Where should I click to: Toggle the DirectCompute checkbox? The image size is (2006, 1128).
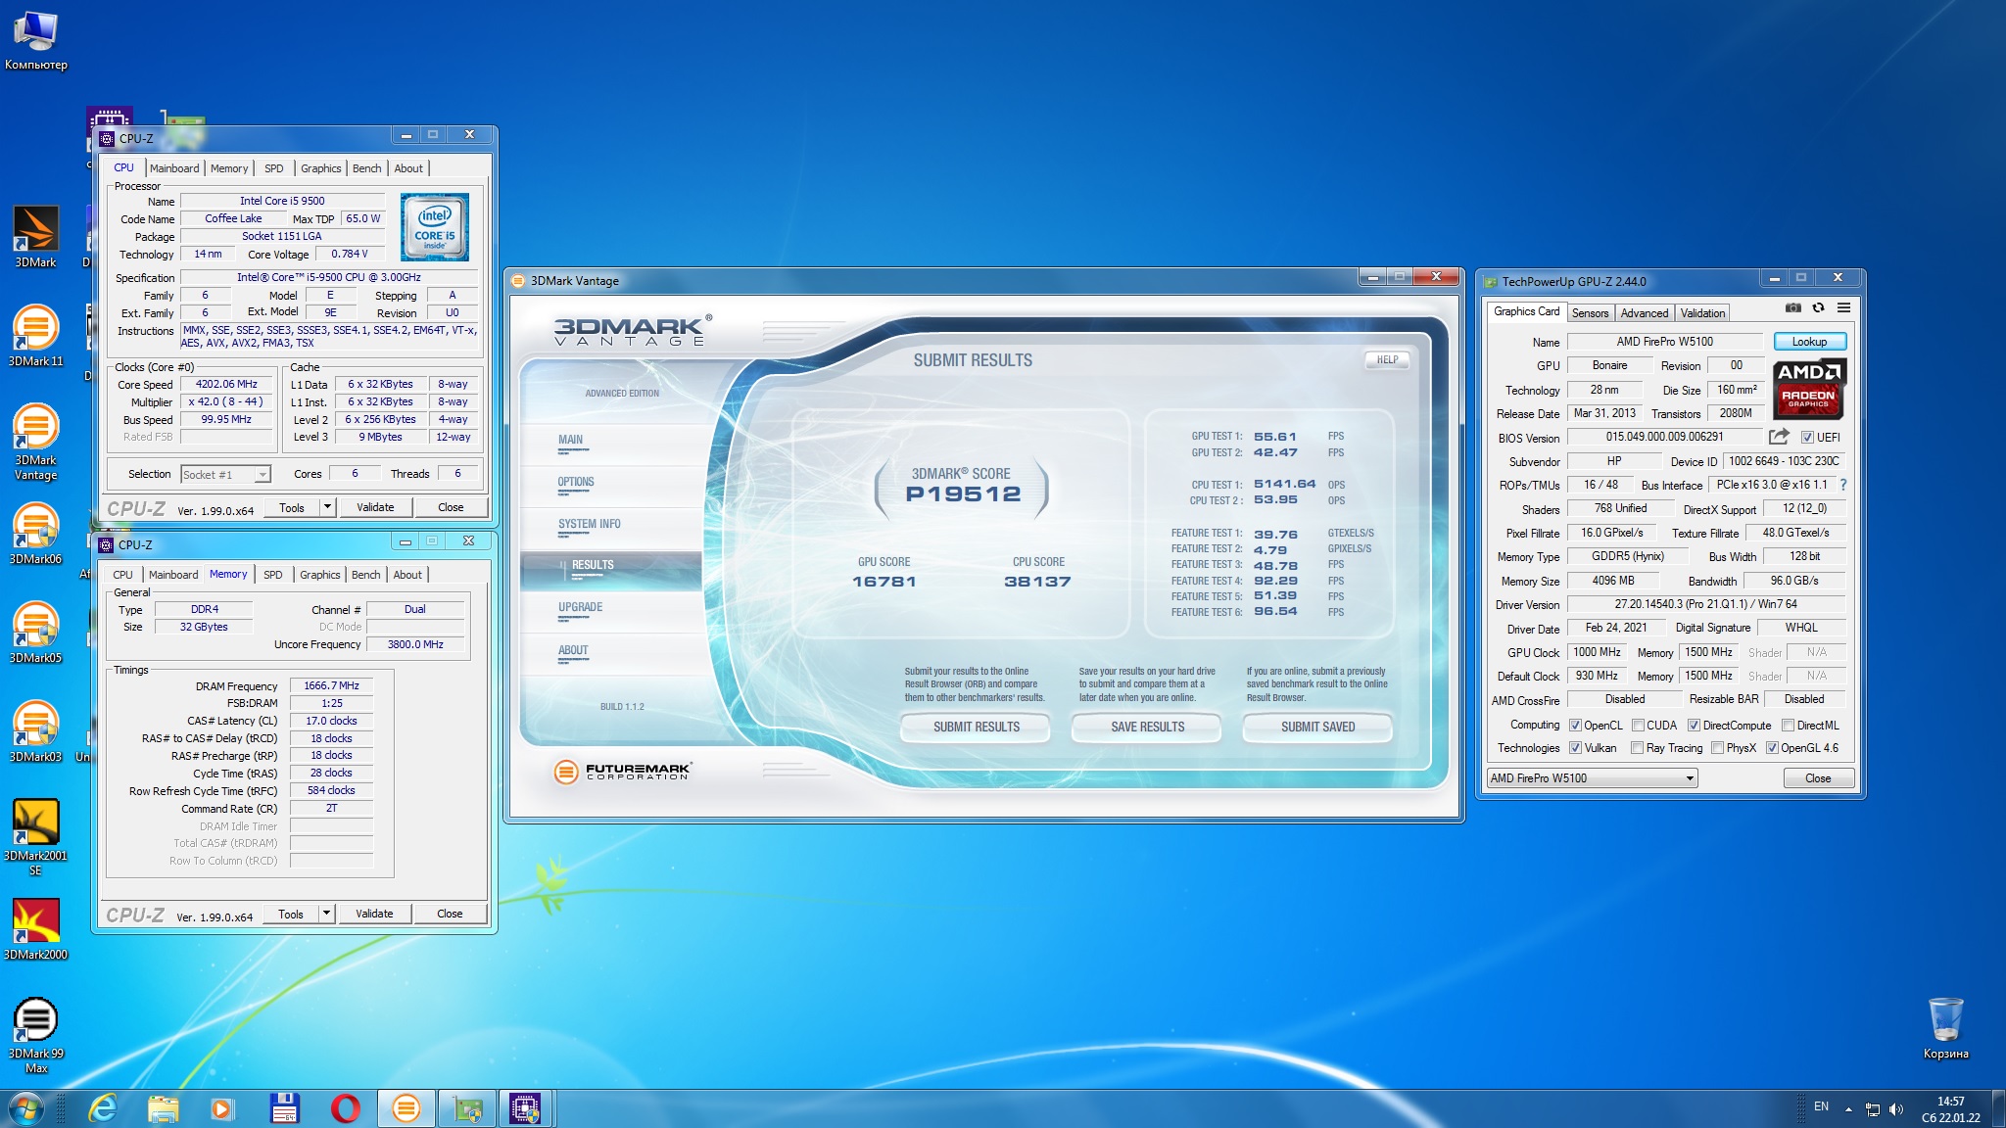pyautogui.click(x=1694, y=726)
